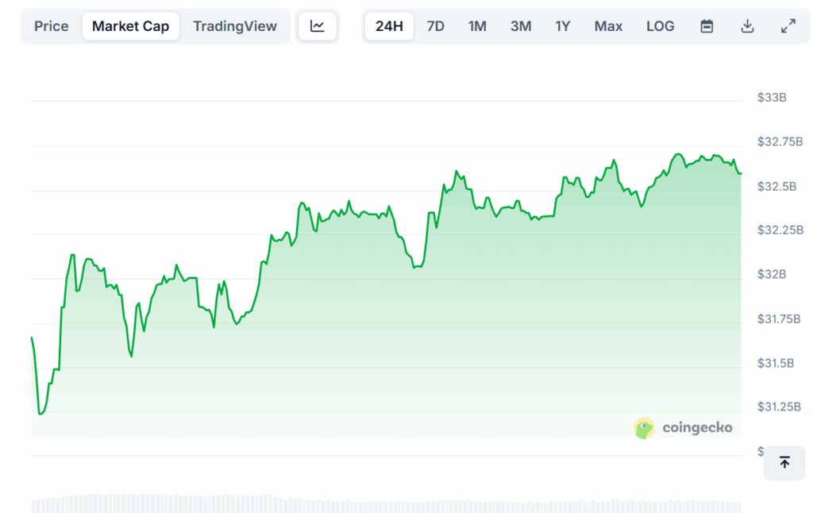
Task: Select the 24H time range
Action: click(x=389, y=26)
